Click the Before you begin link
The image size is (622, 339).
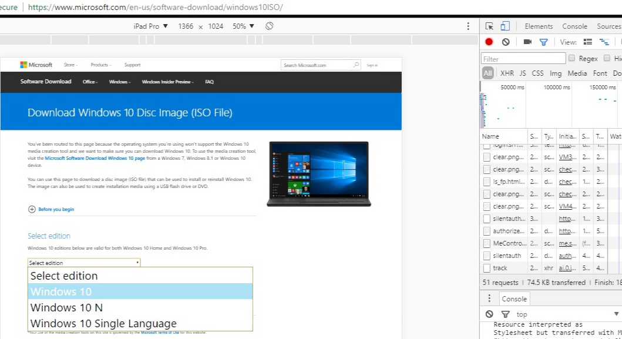(x=56, y=209)
